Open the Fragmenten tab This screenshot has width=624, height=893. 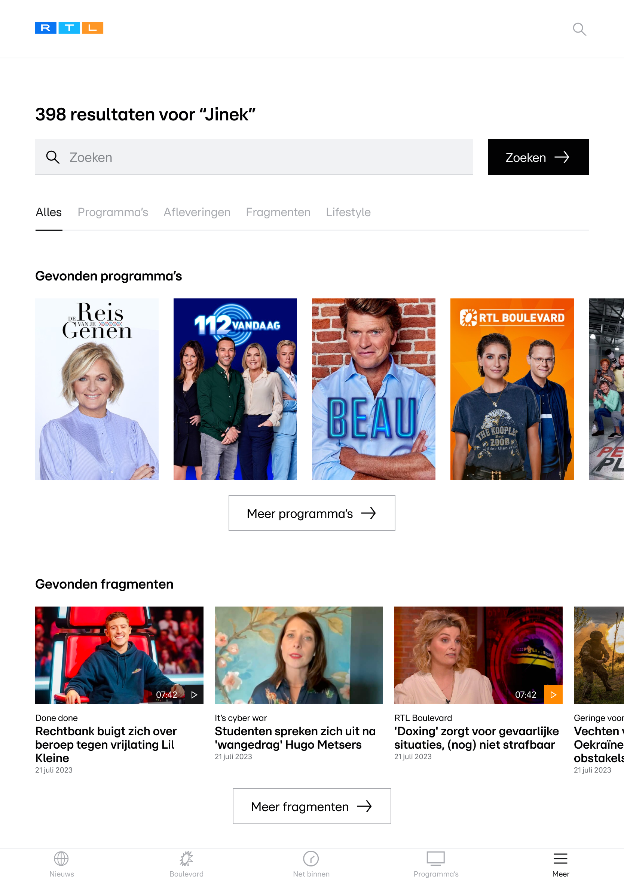[278, 212]
